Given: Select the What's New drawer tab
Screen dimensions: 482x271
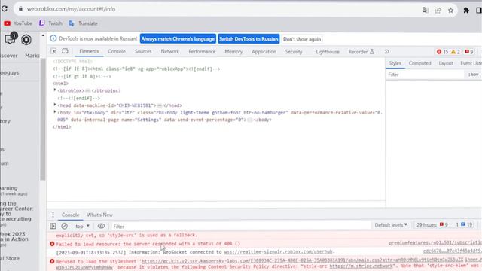Looking at the screenshot, I should 99,215.
